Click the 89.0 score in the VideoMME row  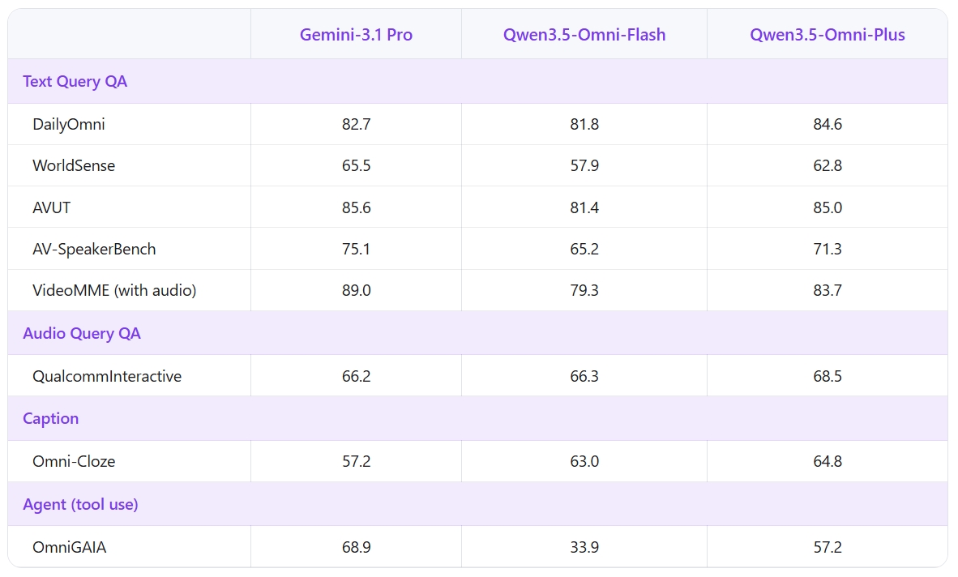(357, 290)
